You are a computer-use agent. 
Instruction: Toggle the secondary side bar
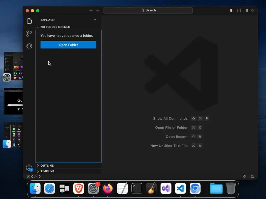coord(246,10)
